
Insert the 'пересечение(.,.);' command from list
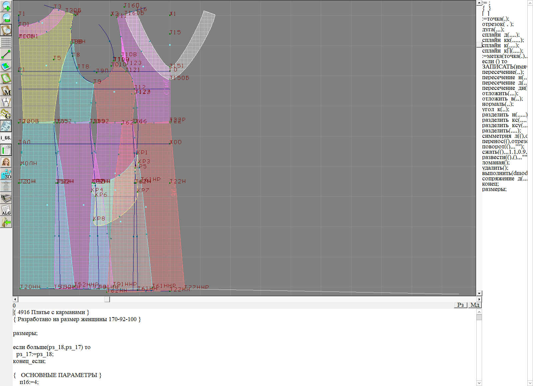(x=502, y=72)
